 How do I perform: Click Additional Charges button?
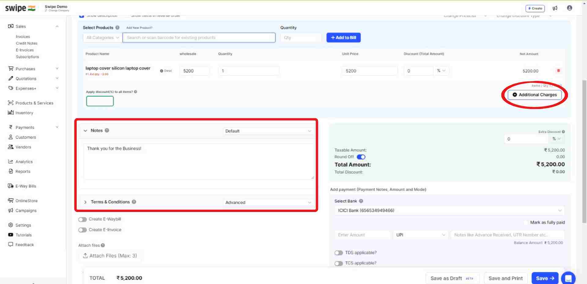coord(535,95)
